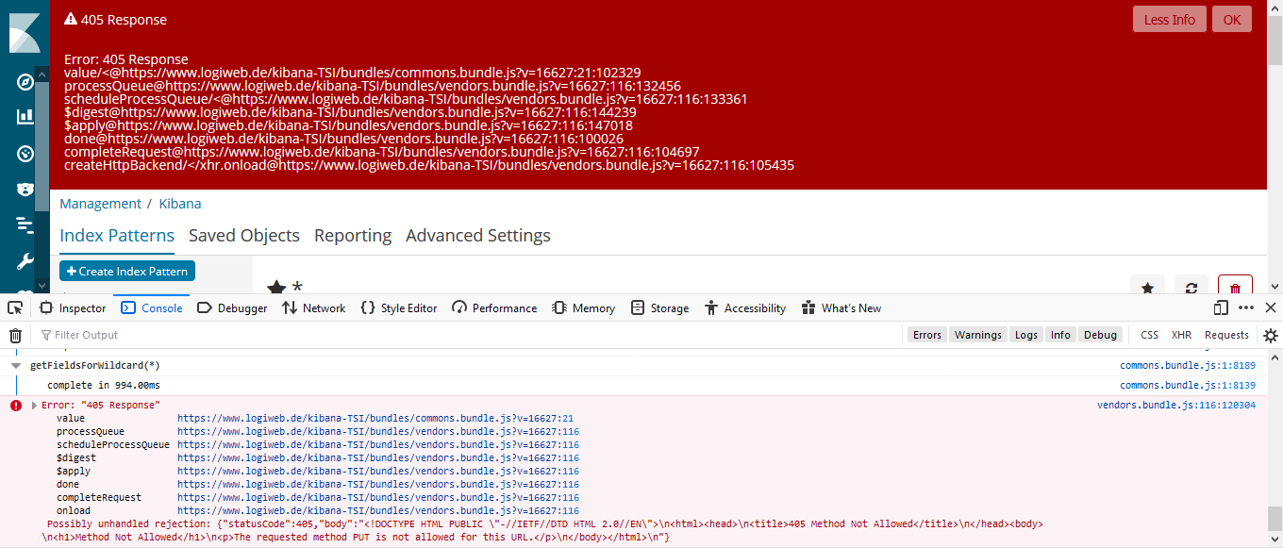Open the commons.bundle.js:1:8189 source link
Viewport: 1283px width, 548px height.
click(1188, 366)
